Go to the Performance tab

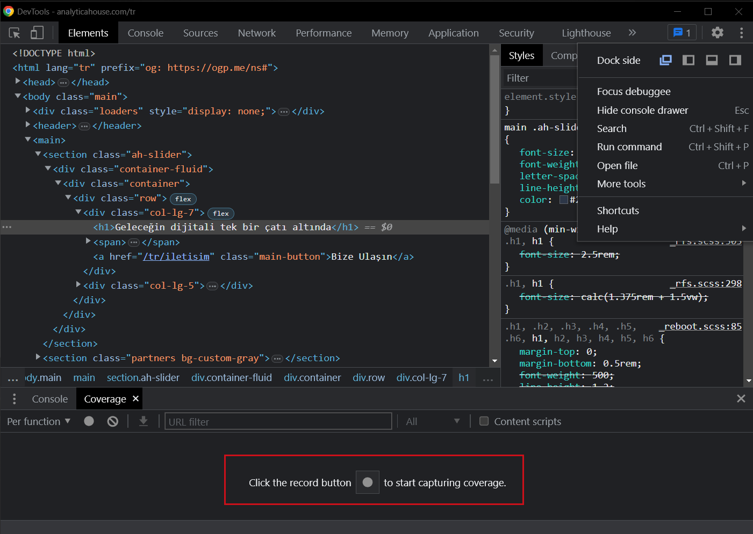coord(324,33)
